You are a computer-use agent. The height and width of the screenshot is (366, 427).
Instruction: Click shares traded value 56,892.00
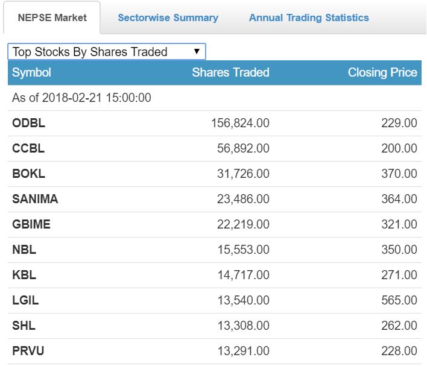[x=243, y=148]
